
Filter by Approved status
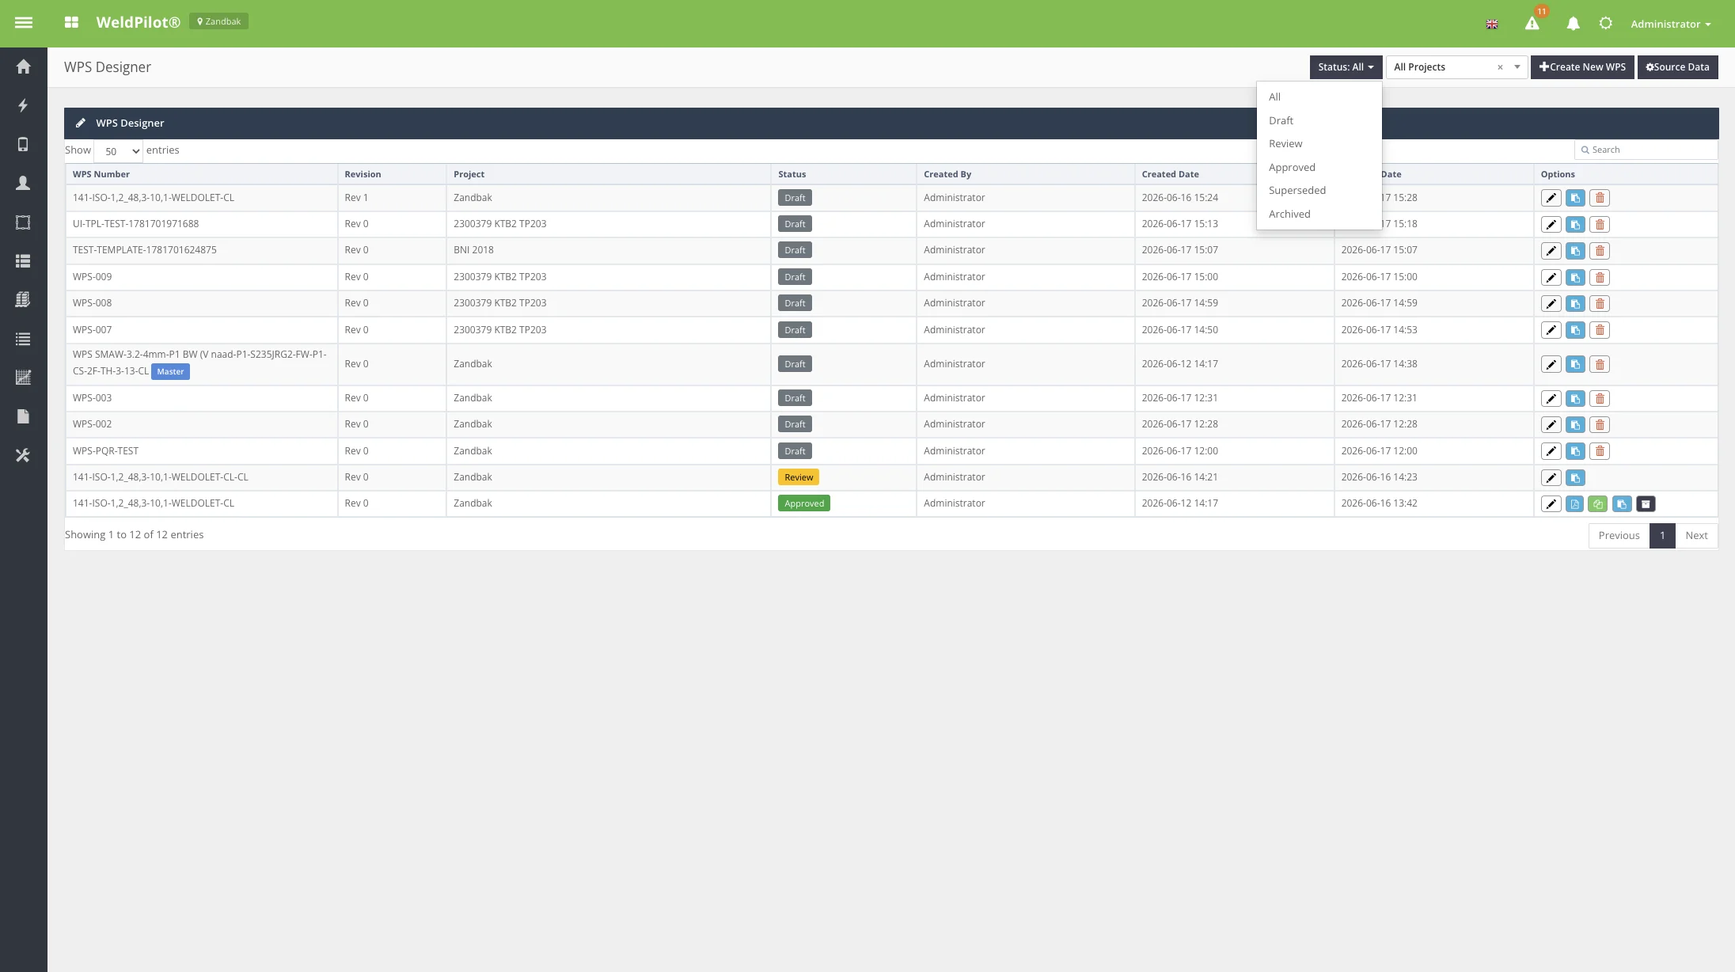click(x=1319, y=167)
